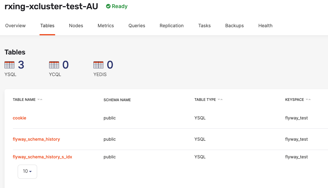Open the page size dropdown showing 10

(x=27, y=171)
